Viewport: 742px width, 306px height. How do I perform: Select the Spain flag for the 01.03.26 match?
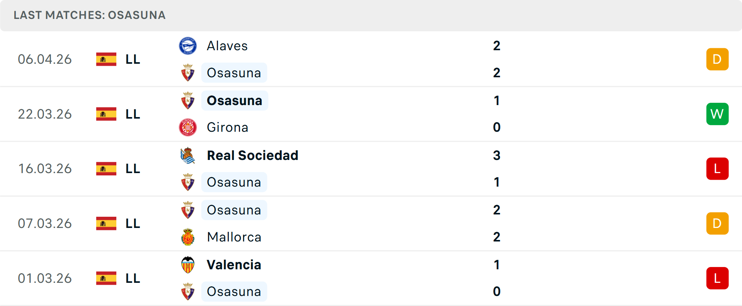[x=106, y=278]
